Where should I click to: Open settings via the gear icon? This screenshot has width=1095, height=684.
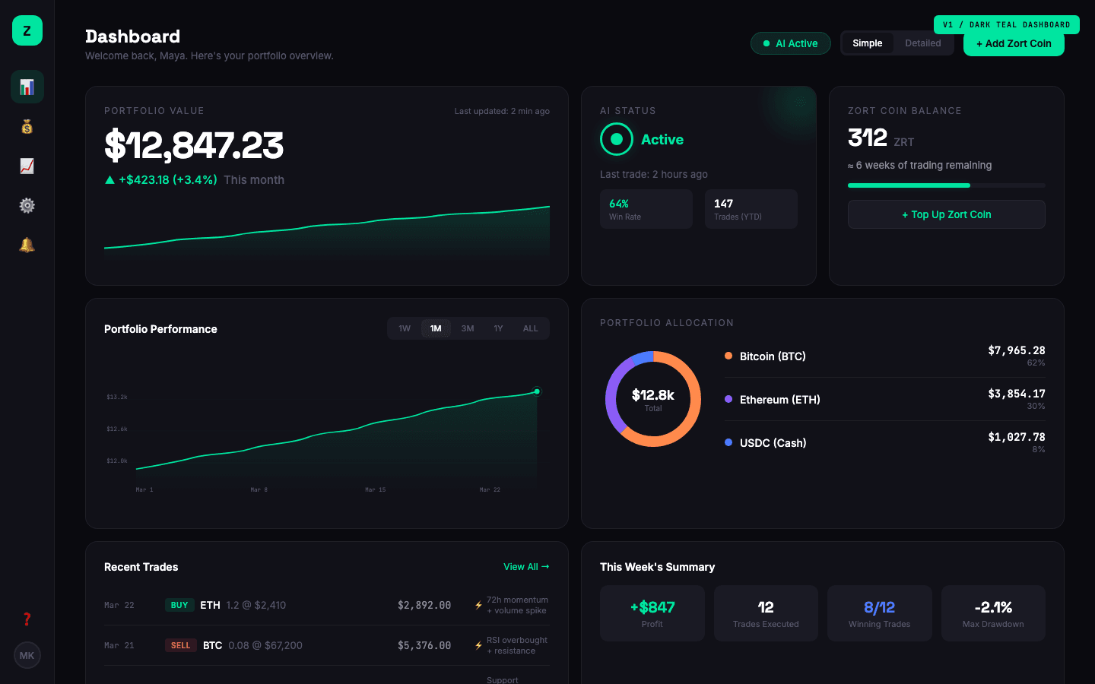(27, 205)
